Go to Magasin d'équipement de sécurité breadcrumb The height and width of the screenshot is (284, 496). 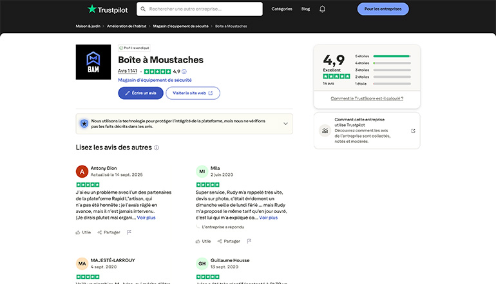click(180, 26)
